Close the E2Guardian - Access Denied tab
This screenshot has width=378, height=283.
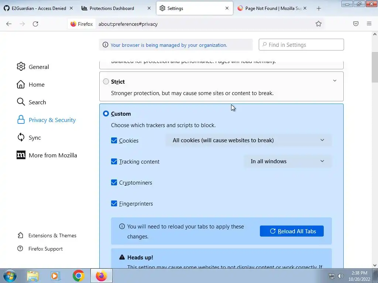(71, 8)
